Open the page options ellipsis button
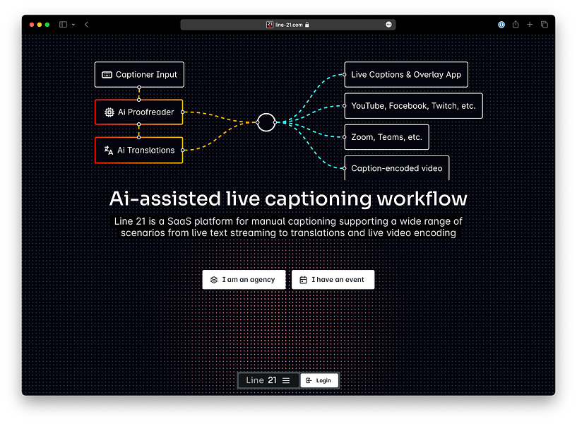The width and height of the screenshot is (577, 424). pos(388,25)
